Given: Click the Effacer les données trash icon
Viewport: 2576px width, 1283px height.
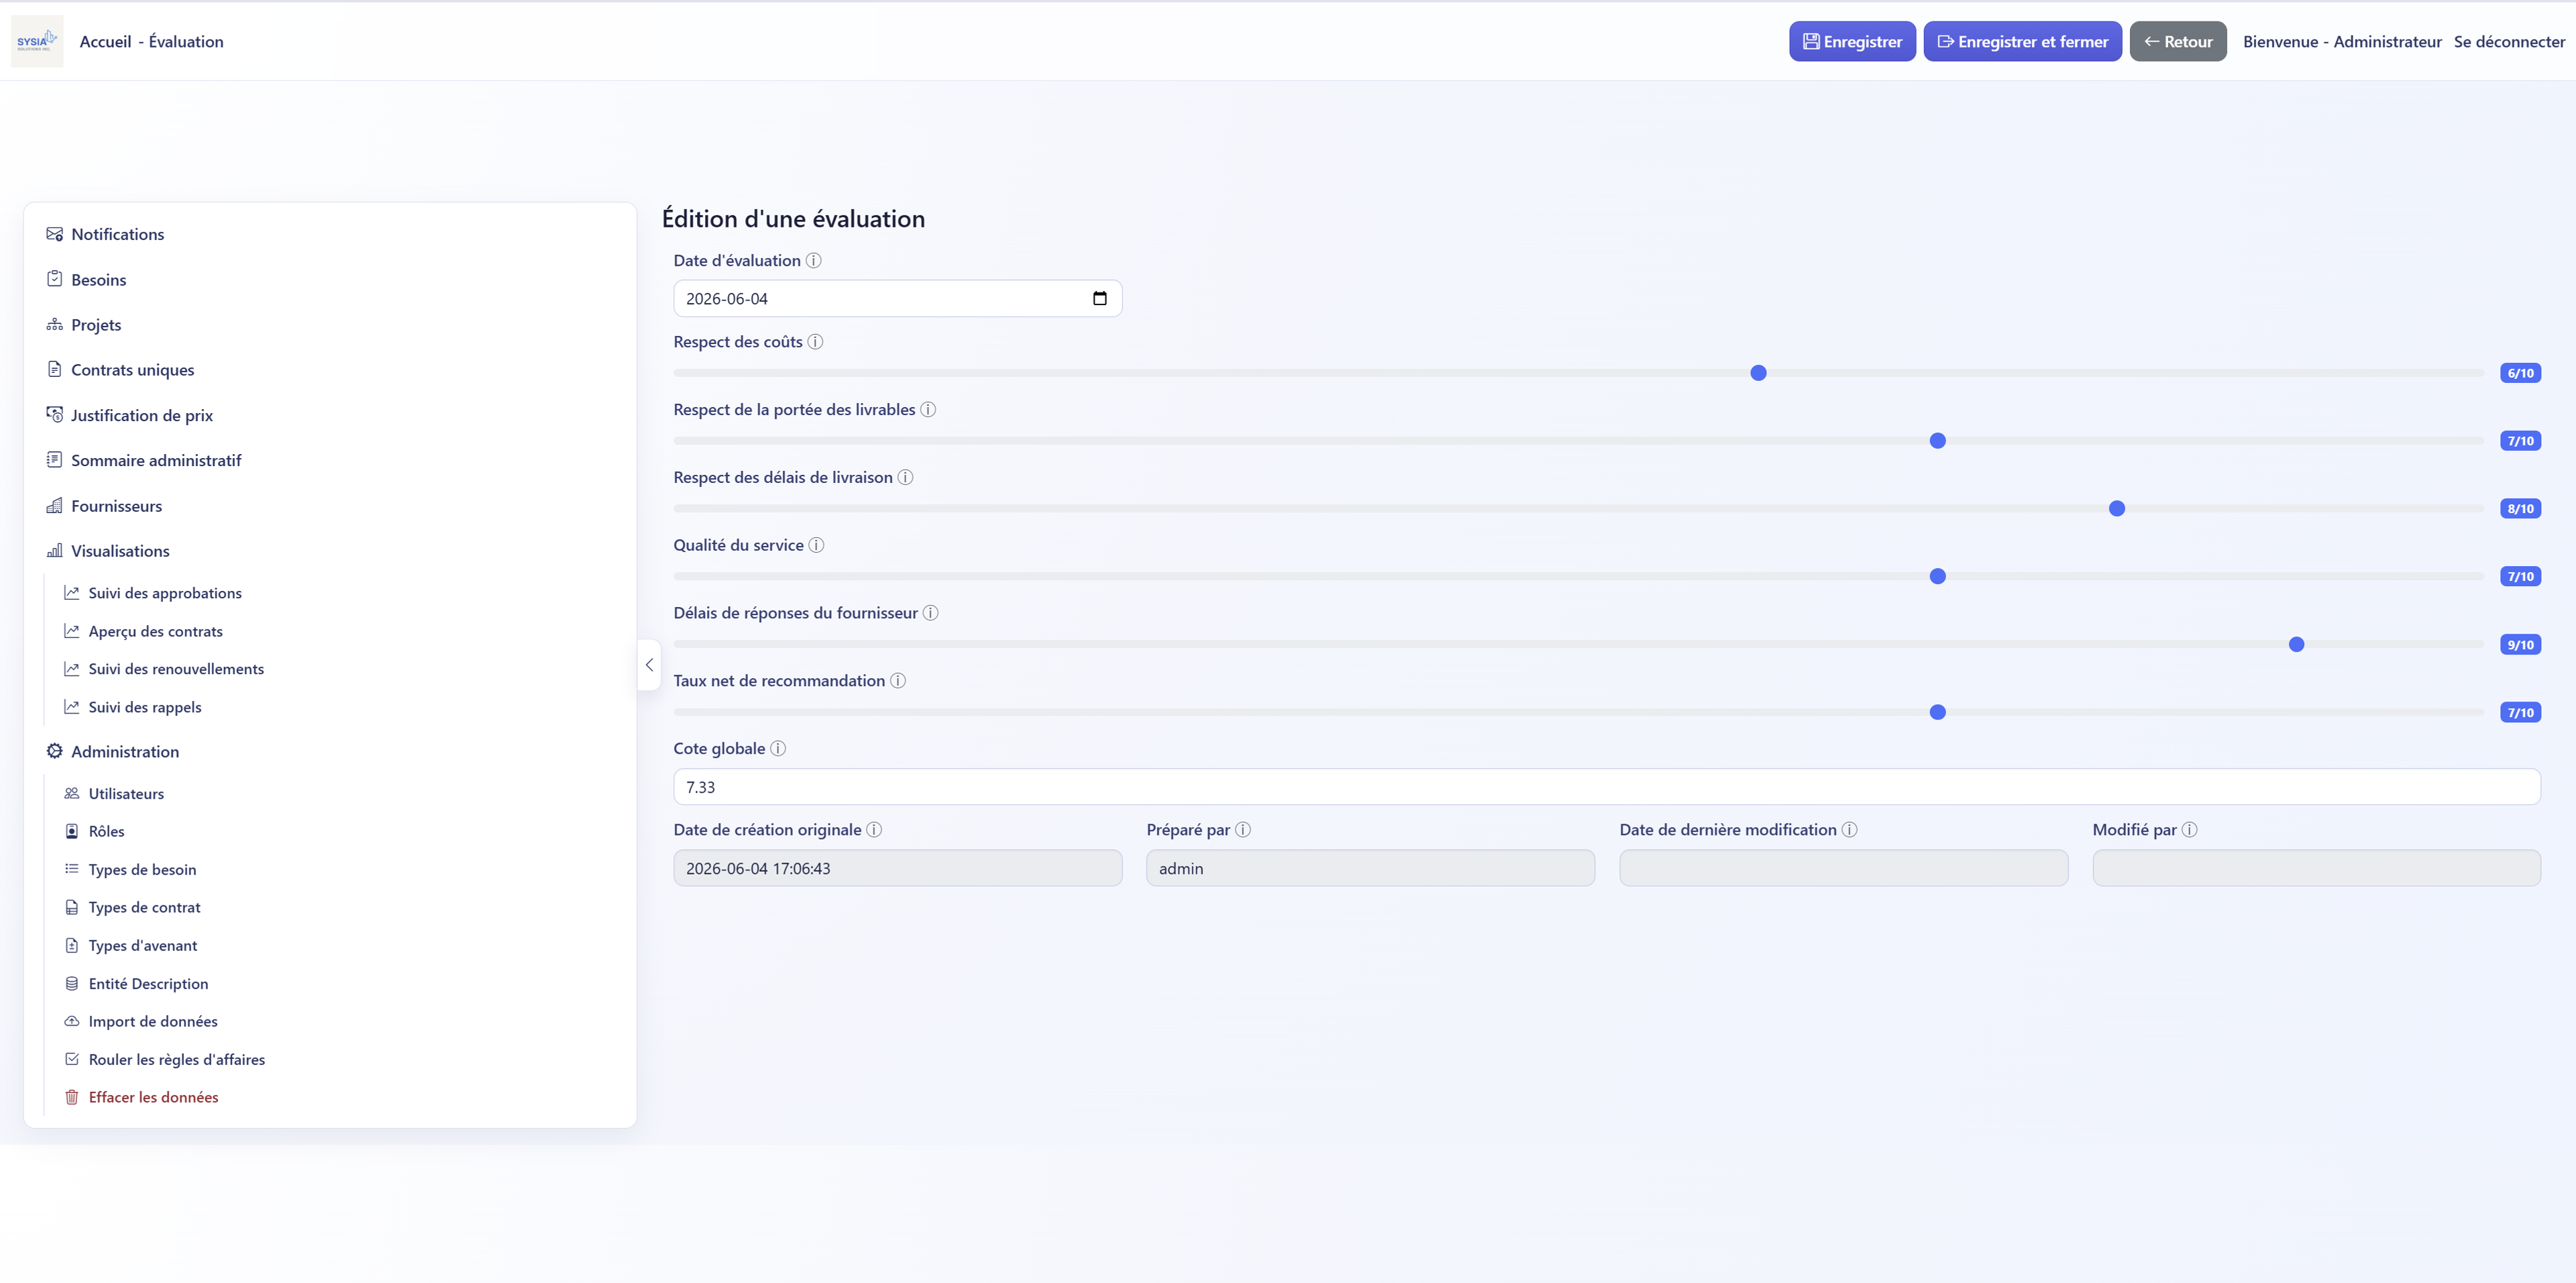Looking at the screenshot, I should 72,1097.
